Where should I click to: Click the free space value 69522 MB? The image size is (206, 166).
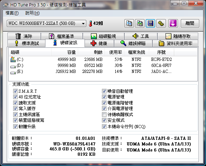click(x=93, y=65)
